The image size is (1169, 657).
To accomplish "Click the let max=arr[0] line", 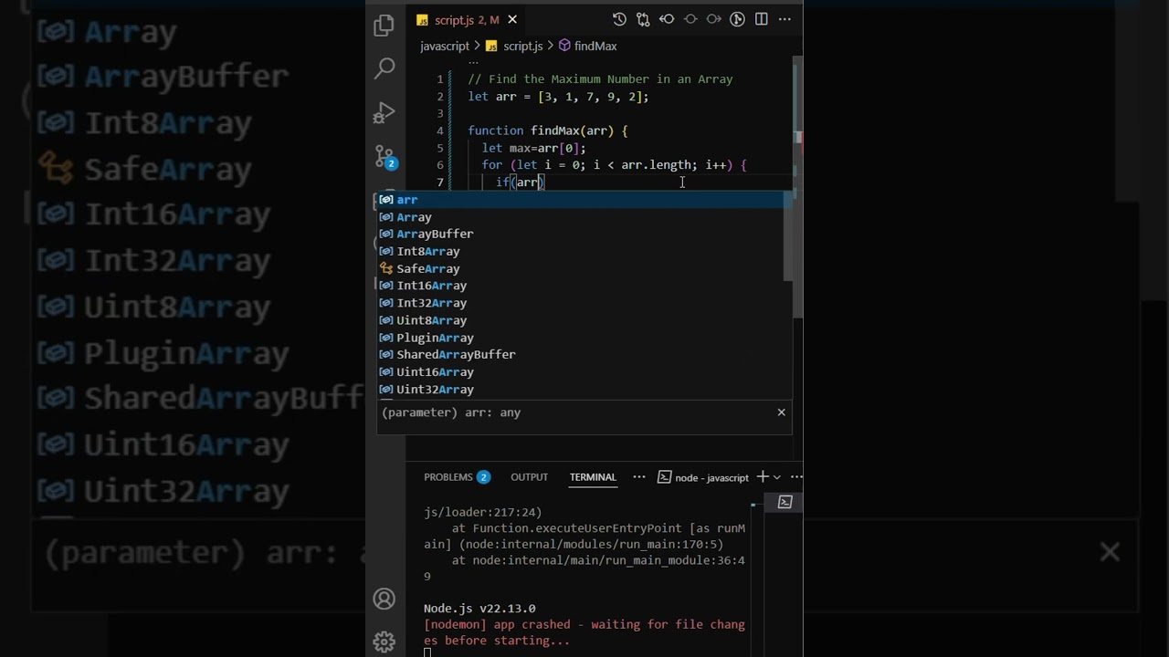I will pos(534,148).
